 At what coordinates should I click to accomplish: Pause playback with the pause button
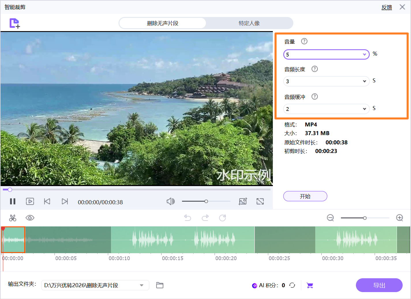coord(13,201)
